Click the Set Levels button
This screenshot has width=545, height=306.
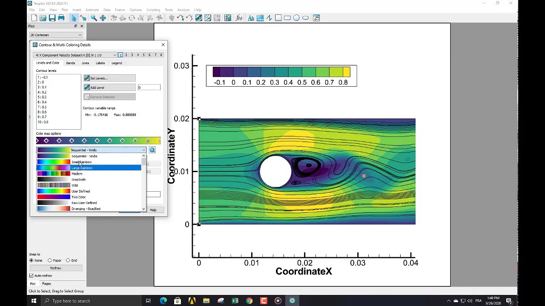point(109,78)
